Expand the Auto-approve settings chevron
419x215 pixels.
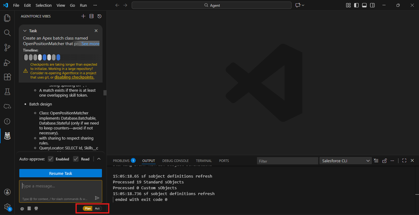coord(99,159)
